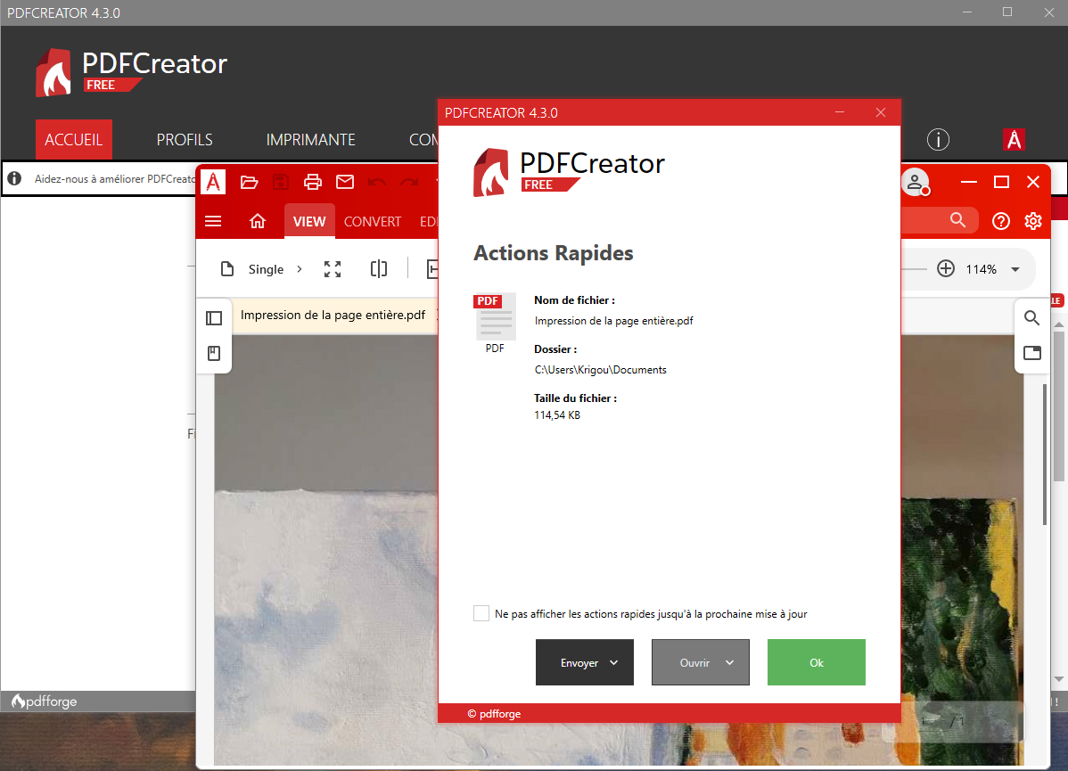Switch to CONVERT tab in PDF Architect
This screenshot has width=1068, height=771.
pyautogui.click(x=373, y=221)
